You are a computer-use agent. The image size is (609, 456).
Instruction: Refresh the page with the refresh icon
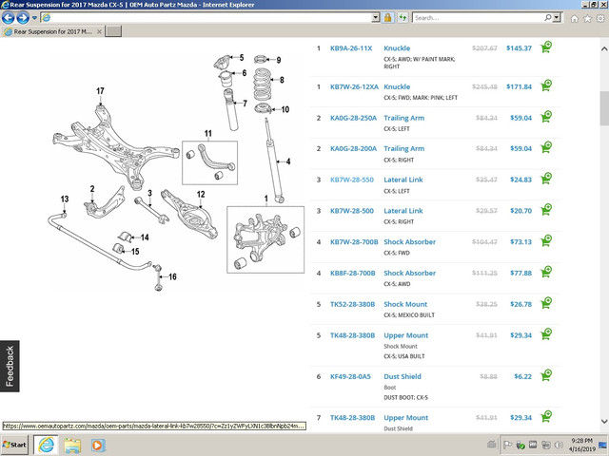click(403, 17)
